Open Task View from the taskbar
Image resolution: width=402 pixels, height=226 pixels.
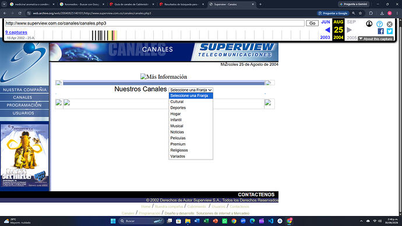pyautogui.click(x=169, y=221)
